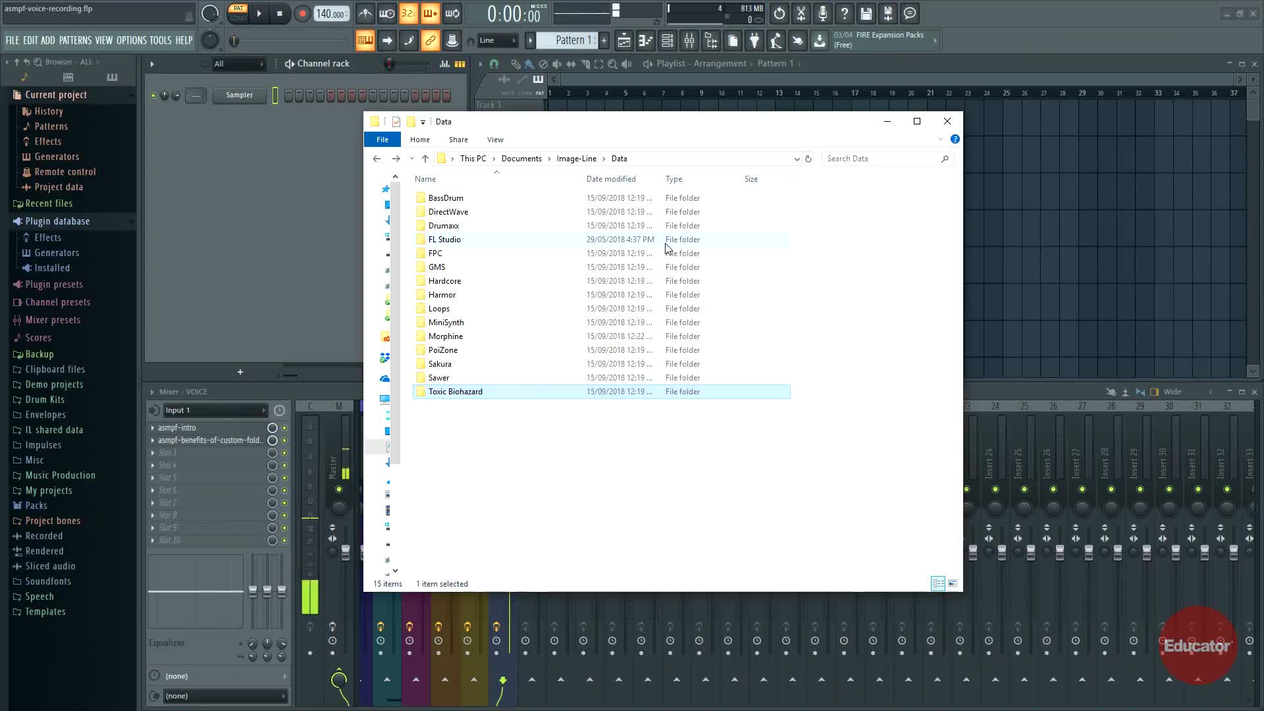Click the save project floppy icon

tap(866, 13)
